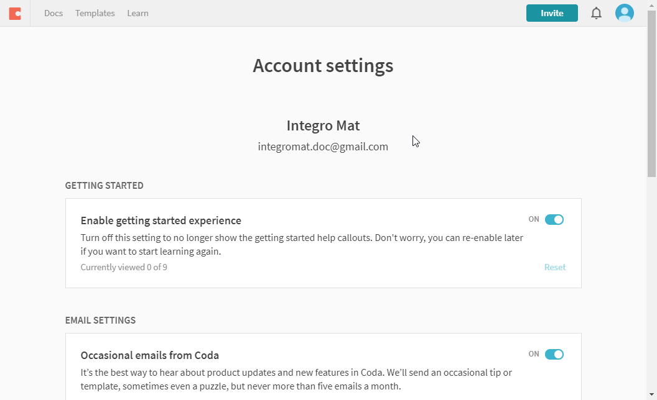Toggle Occasional emails from Coda switch
657x400 pixels.
coord(554,355)
